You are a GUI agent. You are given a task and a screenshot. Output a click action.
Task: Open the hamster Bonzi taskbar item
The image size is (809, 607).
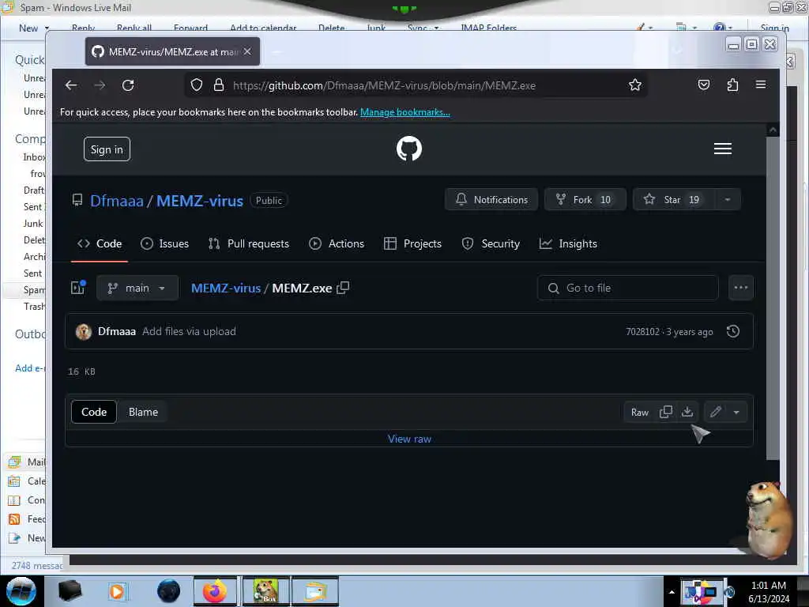pos(265,591)
